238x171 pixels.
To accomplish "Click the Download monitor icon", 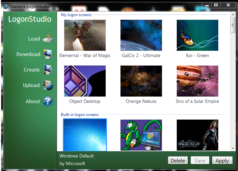I will 47,54.
